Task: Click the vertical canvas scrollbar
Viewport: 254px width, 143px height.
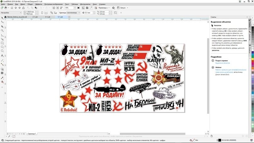Action: [x=208, y=76]
